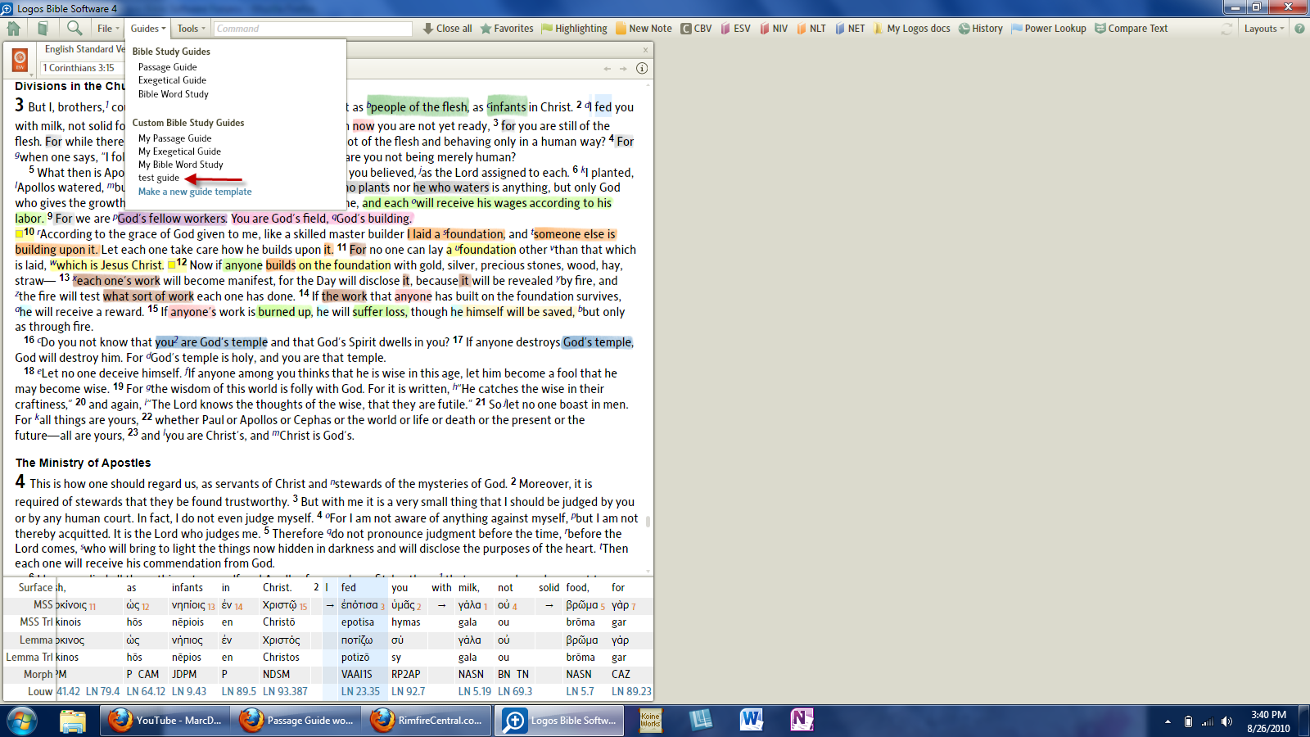Select Exegetical Guide from the menu
Screen dimensions: 1310x737
coord(172,80)
